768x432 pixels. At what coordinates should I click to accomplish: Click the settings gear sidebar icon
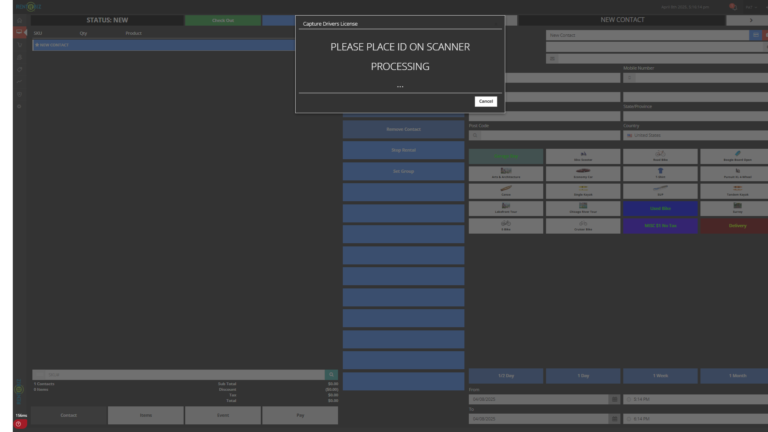[19, 106]
